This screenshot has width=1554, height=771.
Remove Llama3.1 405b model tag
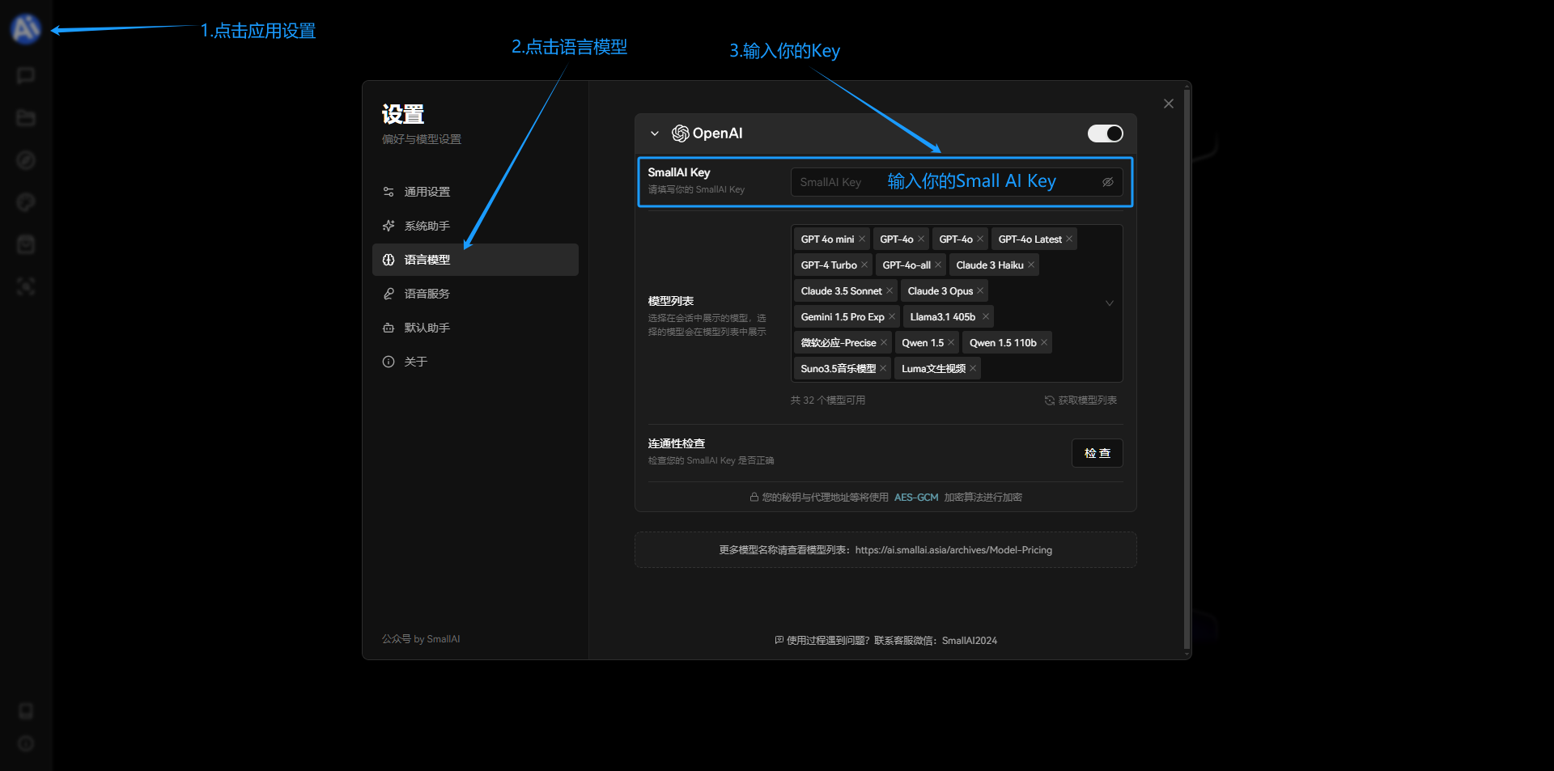986,317
